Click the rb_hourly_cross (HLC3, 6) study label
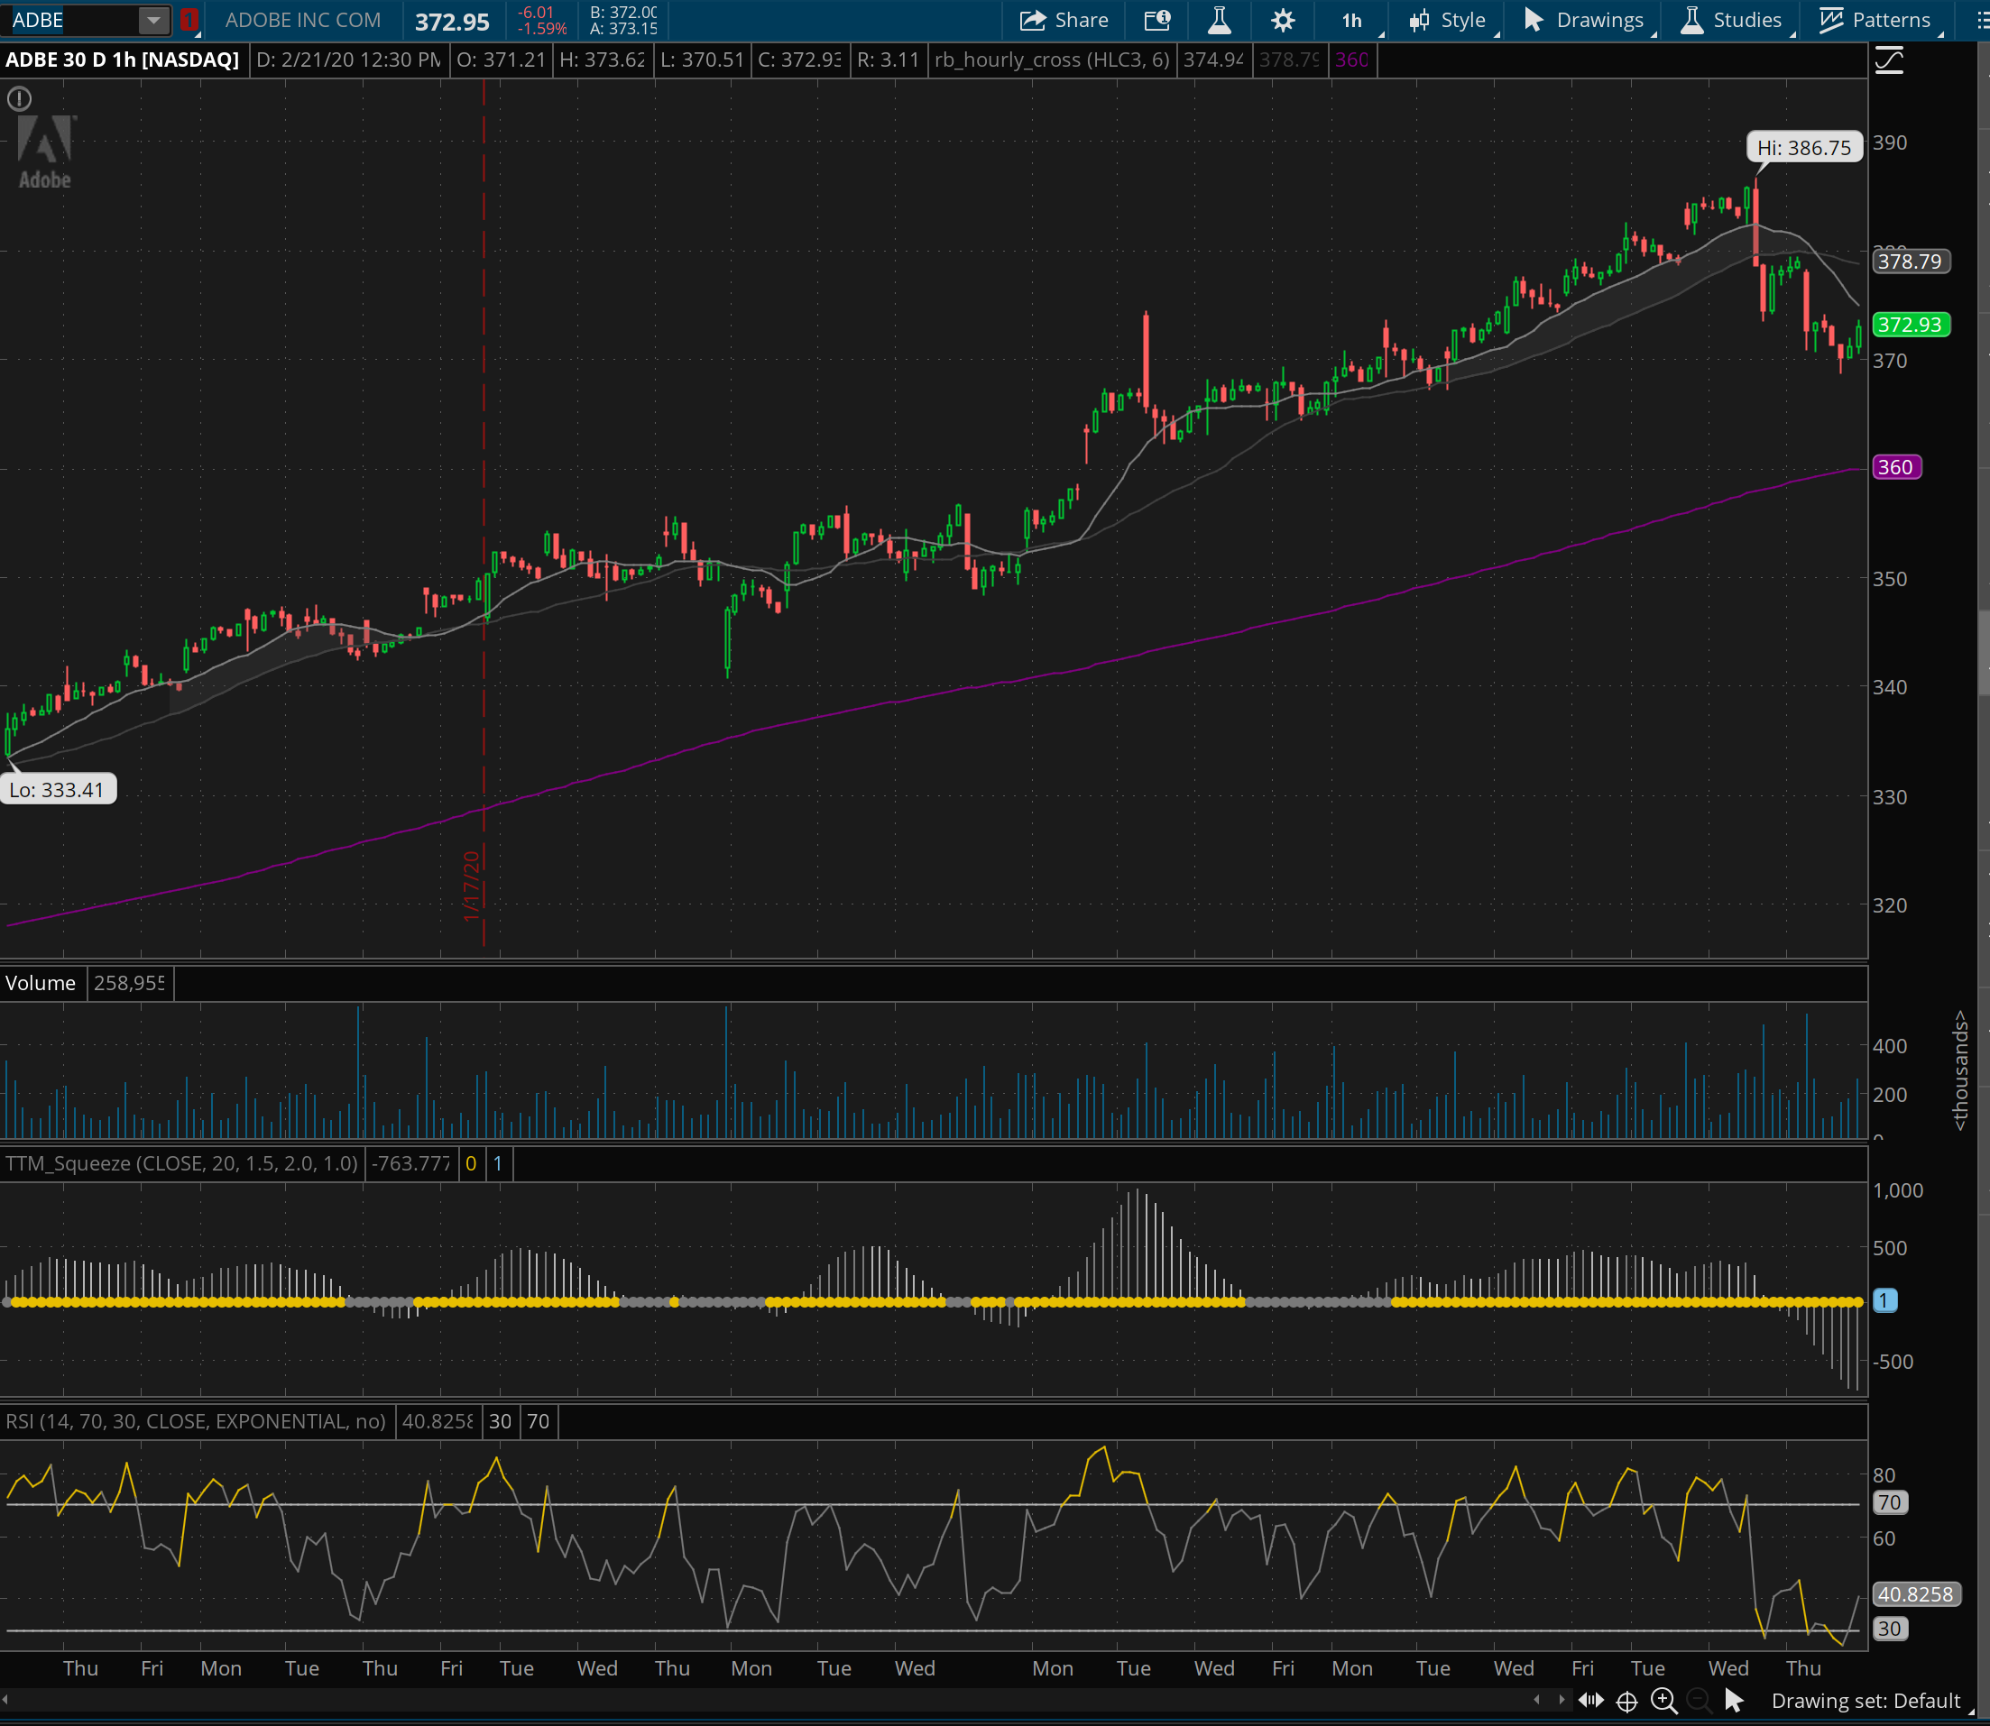The width and height of the screenshot is (1990, 1726). click(x=1051, y=60)
